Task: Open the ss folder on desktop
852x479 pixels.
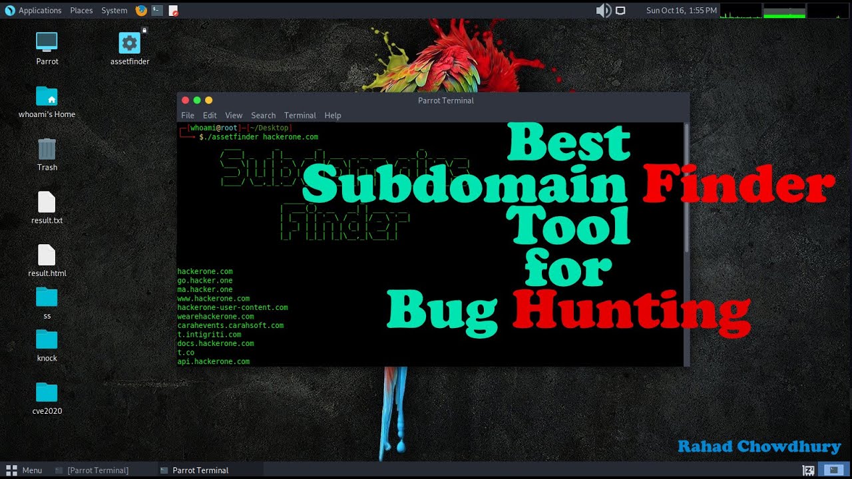Action: tap(47, 297)
